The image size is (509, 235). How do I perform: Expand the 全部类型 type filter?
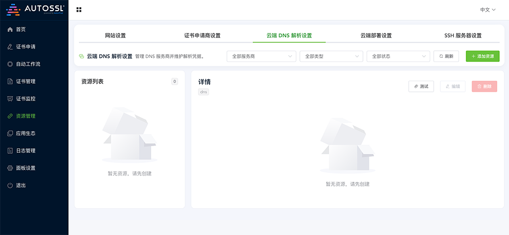331,56
